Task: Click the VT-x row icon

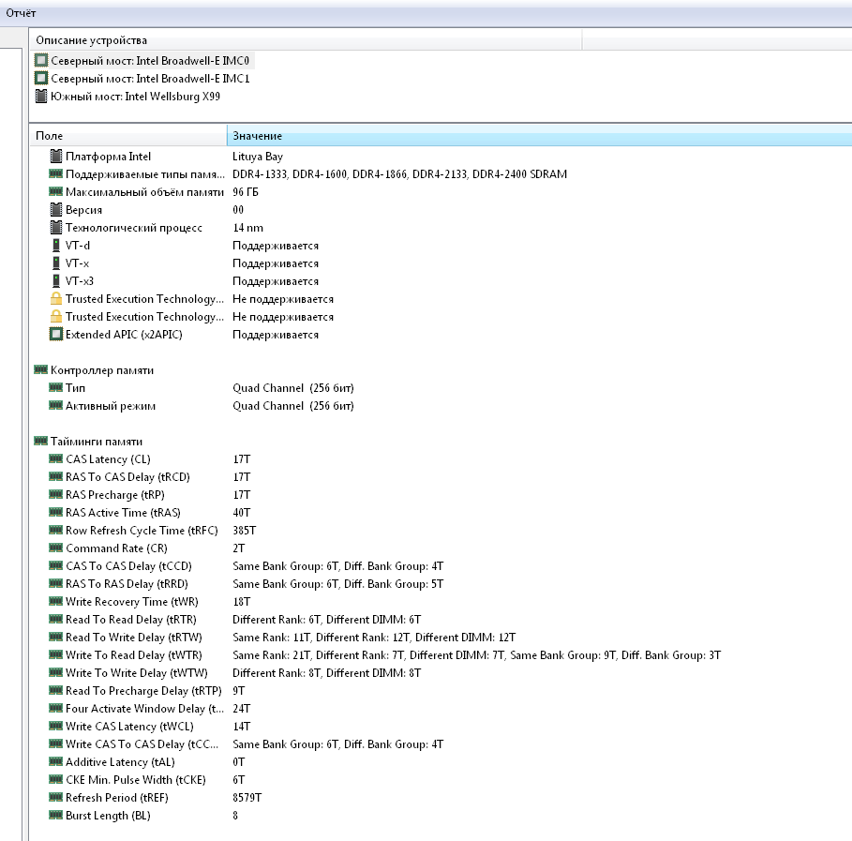Action: 56,263
